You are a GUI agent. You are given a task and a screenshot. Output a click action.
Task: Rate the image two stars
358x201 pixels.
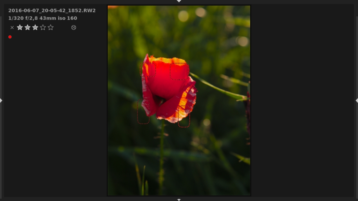28,27
